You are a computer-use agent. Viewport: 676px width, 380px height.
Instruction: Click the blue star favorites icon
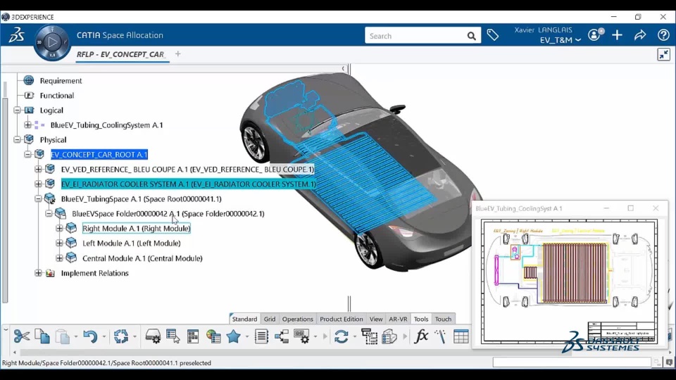click(234, 336)
